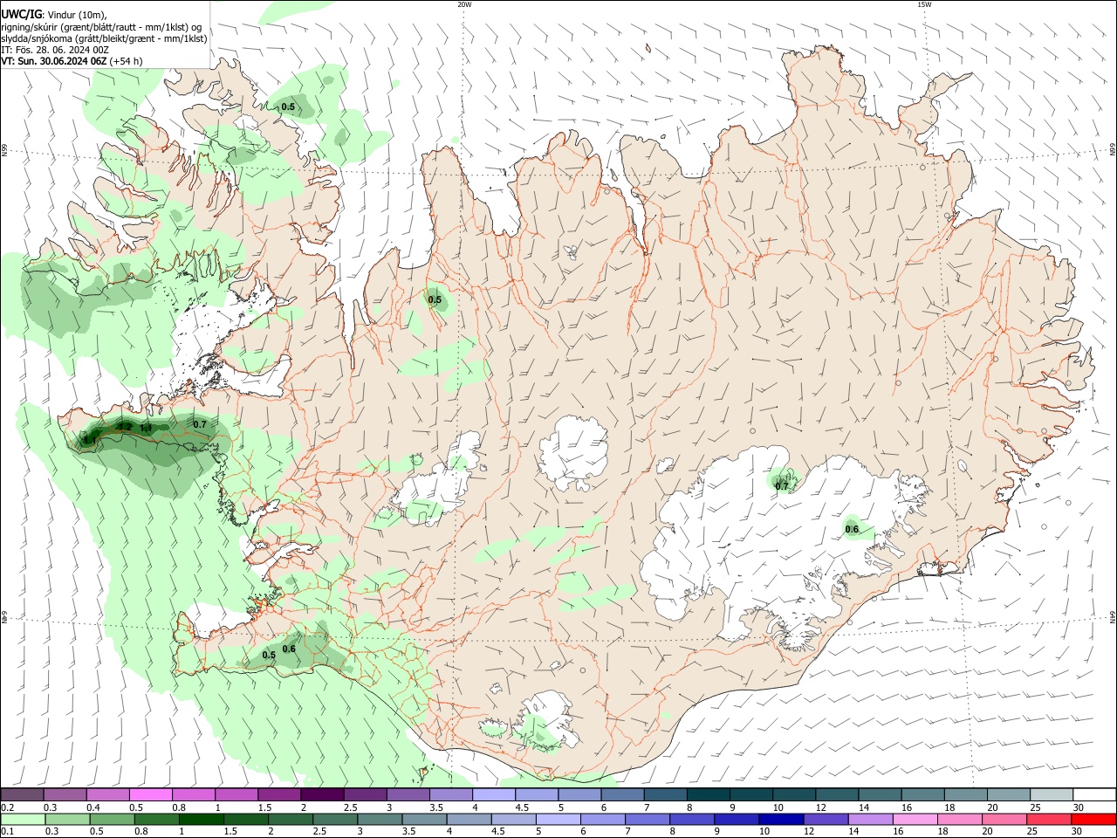Click the 0.6 value on Vatnajökull glacier
Image resolution: width=1117 pixels, height=838 pixels.
coord(852,529)
